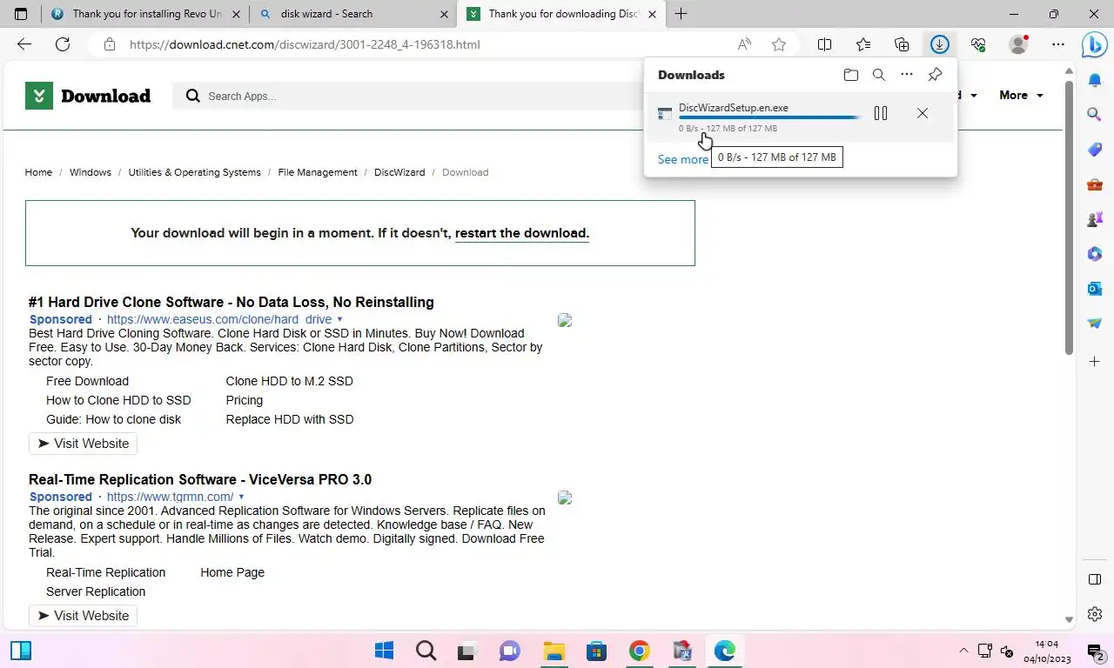Go back to previous page
This screenshot has width=1114, height=668.
[24, 44]
